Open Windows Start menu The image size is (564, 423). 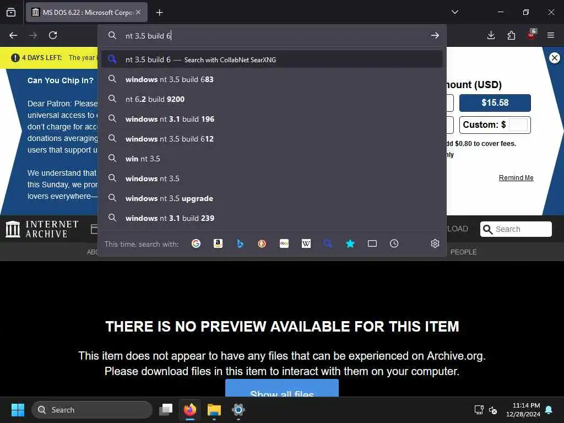[x=18, y=410]
